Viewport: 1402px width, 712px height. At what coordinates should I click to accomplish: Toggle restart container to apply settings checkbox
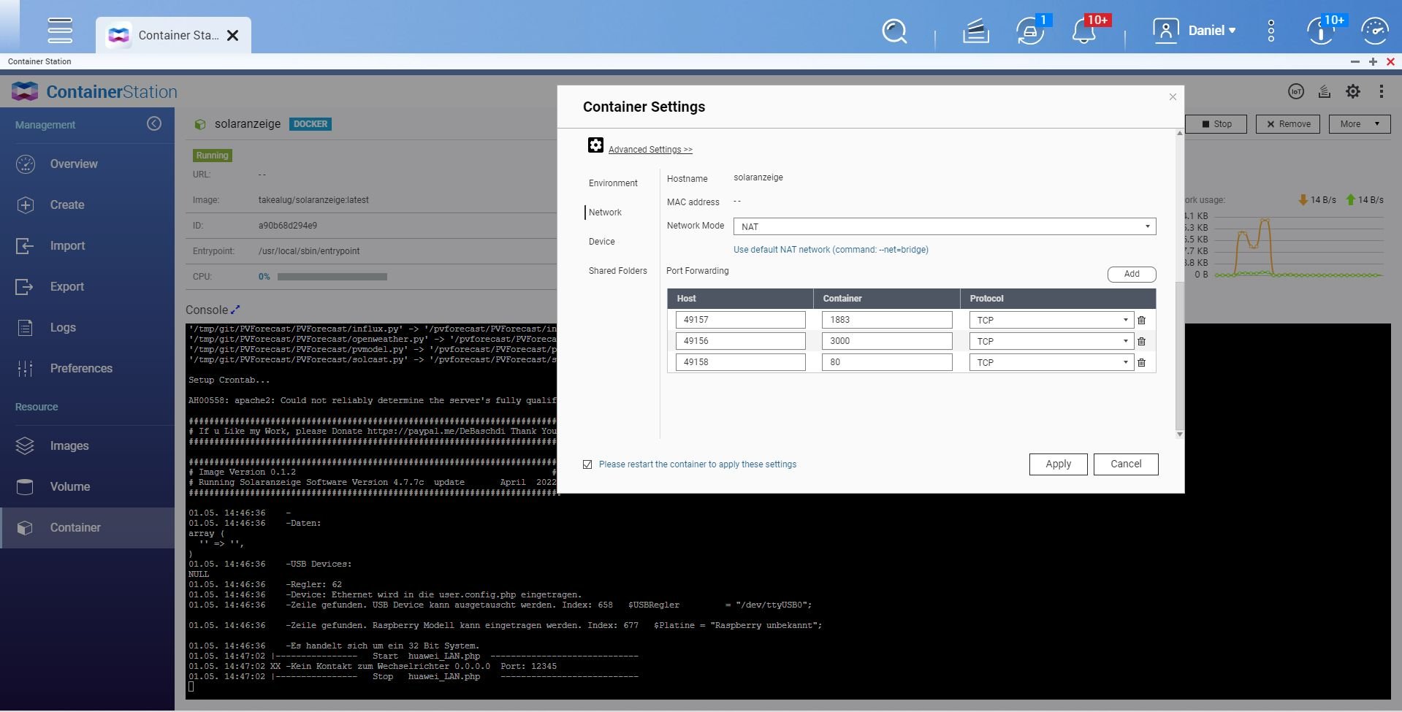click(x=587, y=464)
